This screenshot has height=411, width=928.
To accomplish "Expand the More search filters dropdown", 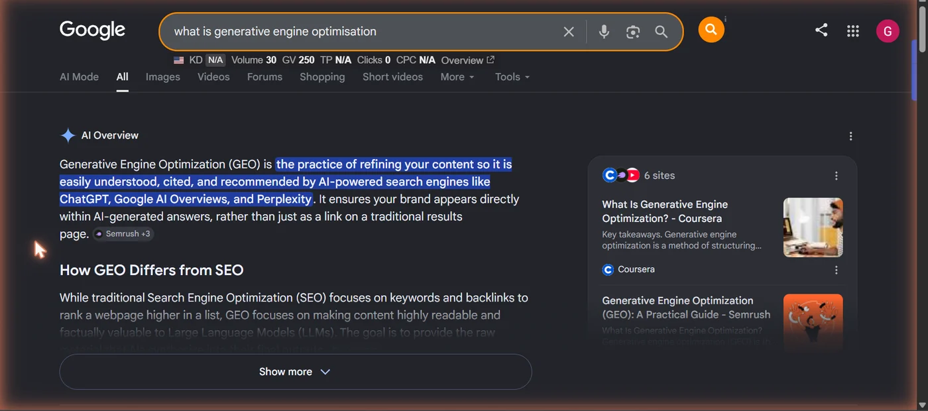I will 457,77.
